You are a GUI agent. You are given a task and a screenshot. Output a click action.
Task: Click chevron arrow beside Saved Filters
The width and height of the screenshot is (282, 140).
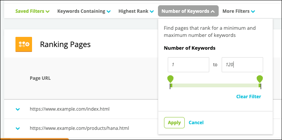click(x=48, y=12)
